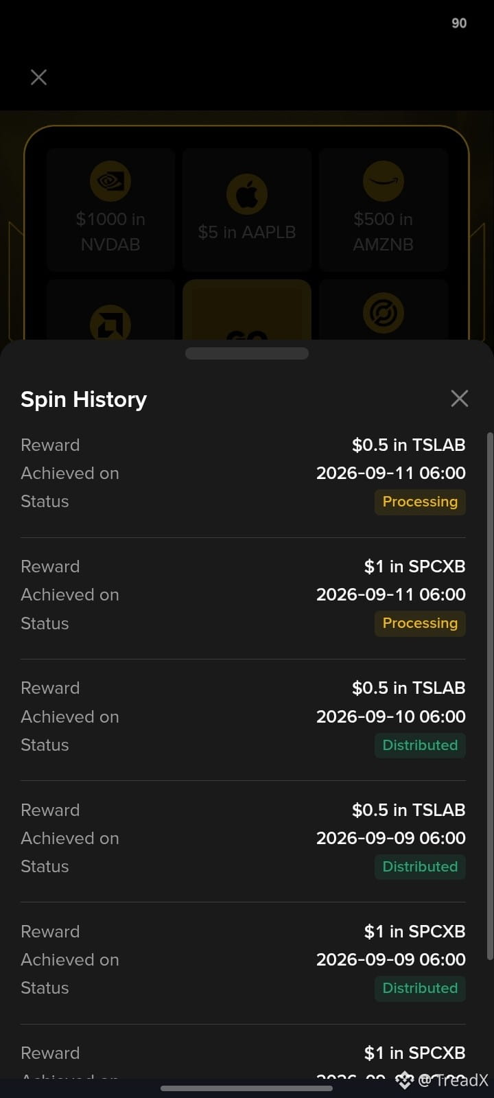Tap the Amazon logo prize icon
The image size is (494, 1098).
point(383,181)
